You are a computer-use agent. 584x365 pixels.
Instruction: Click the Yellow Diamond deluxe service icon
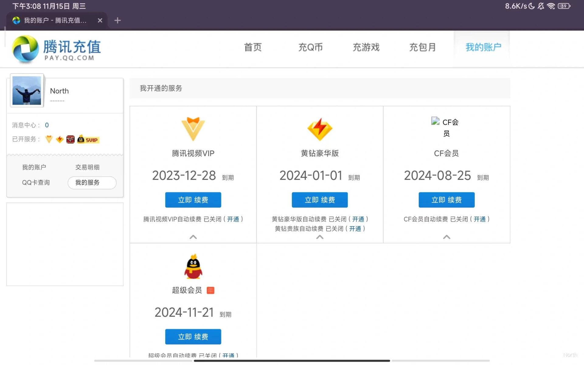[x=320, y=129]
